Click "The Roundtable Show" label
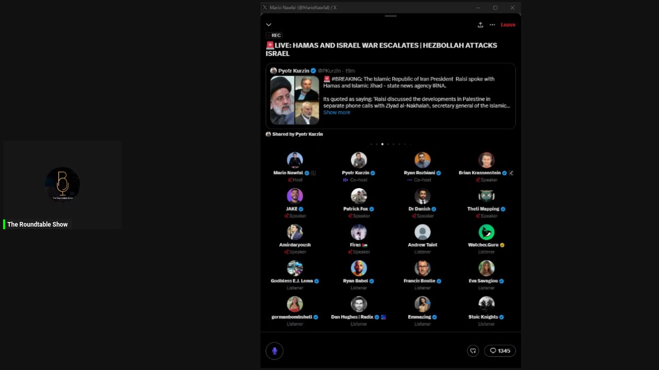The width and height of the screenshot is (659, 370). (38, 225)
